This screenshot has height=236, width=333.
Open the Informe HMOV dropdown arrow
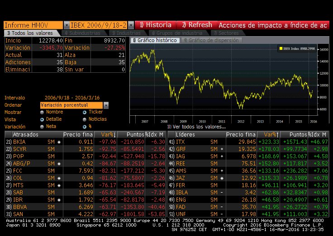click(67, 25)
